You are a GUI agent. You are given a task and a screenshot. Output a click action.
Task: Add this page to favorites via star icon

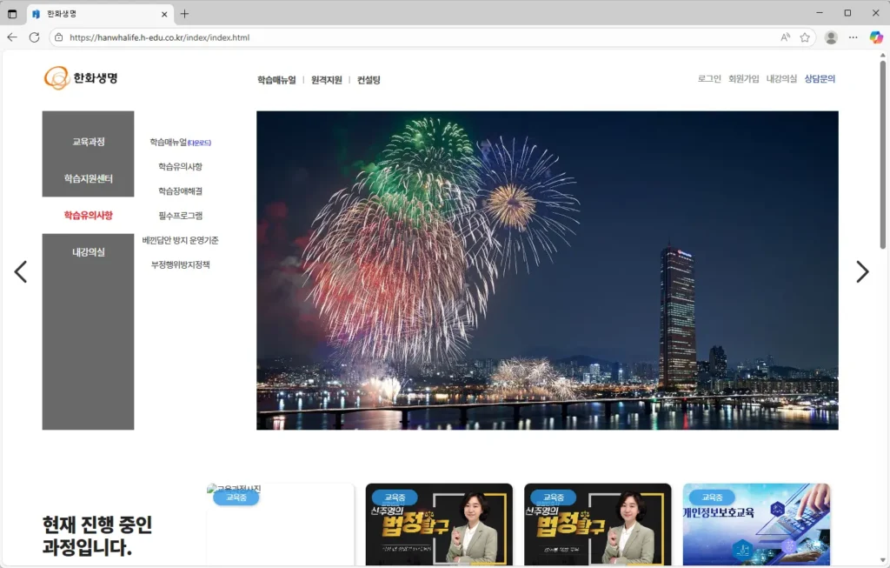pos(807,37)
